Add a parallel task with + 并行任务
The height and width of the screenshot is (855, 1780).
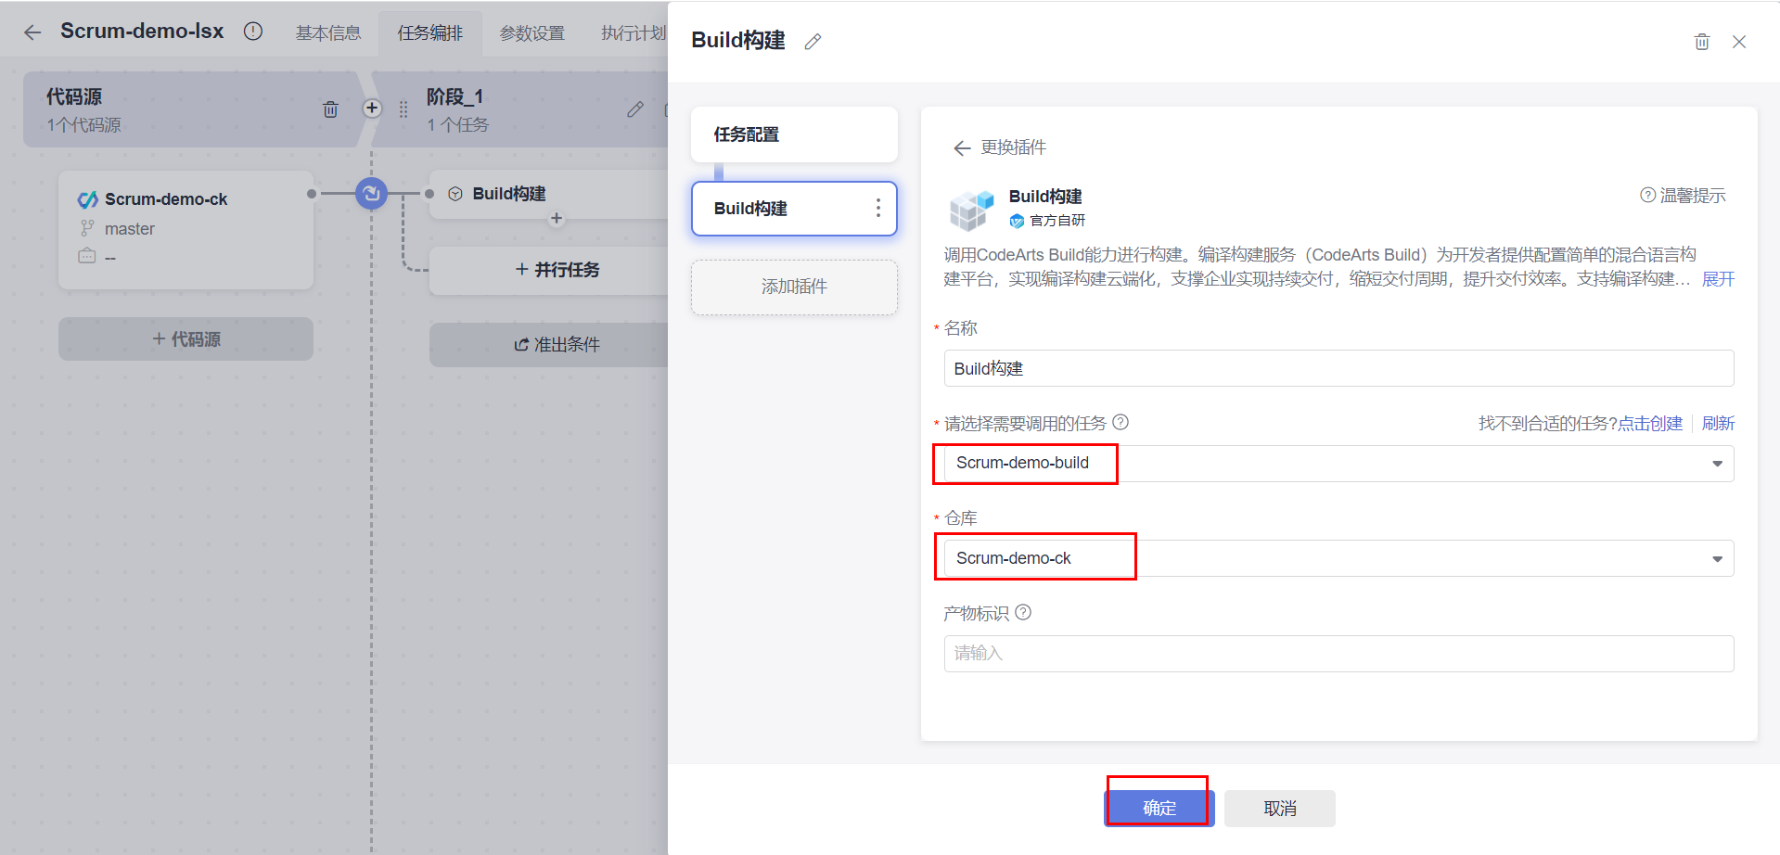point(557,270)
